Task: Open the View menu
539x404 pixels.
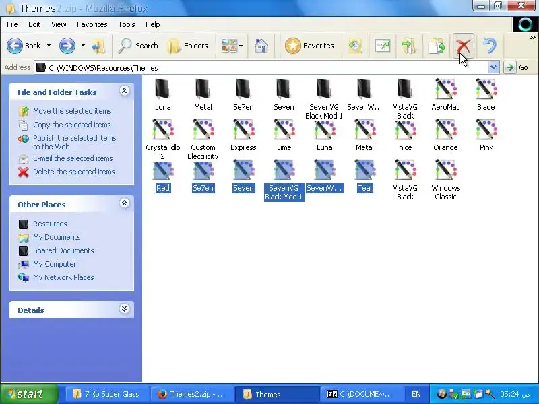Action: tap(59, 24)
